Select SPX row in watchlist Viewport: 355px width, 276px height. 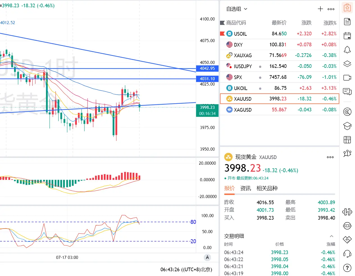coord(280,77)
